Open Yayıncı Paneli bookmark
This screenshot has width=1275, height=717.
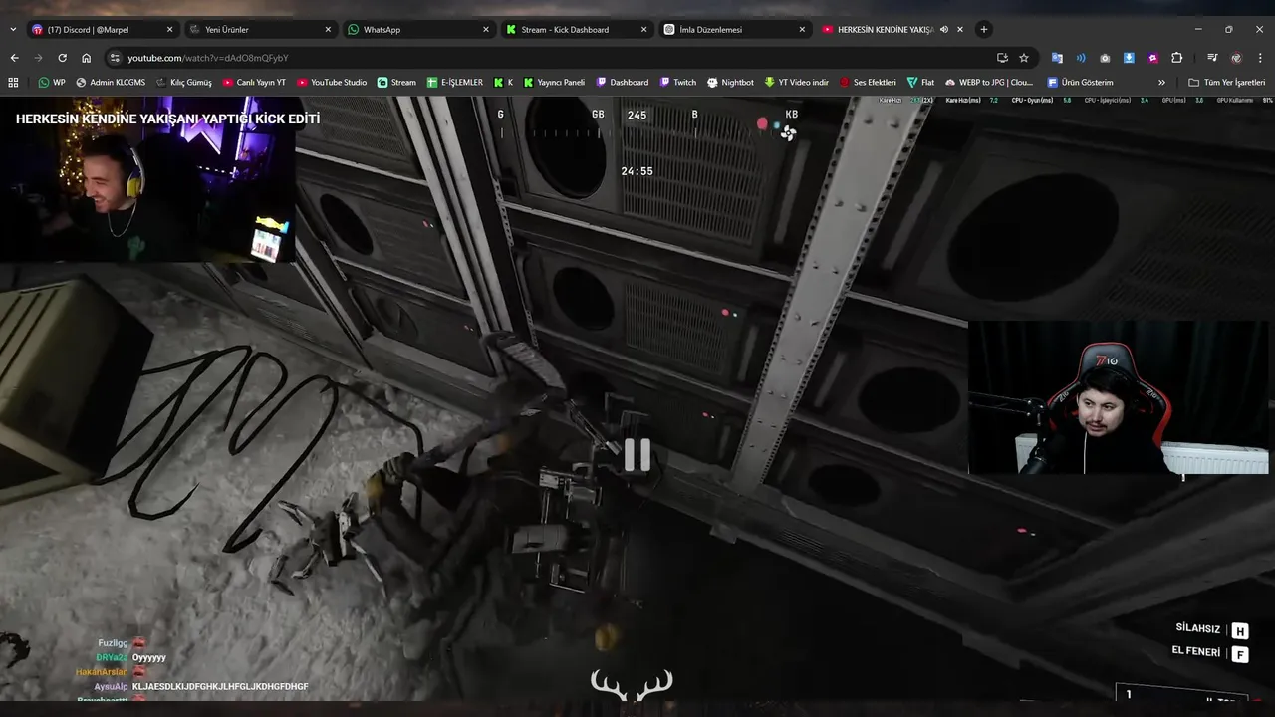tap(554, 82)
